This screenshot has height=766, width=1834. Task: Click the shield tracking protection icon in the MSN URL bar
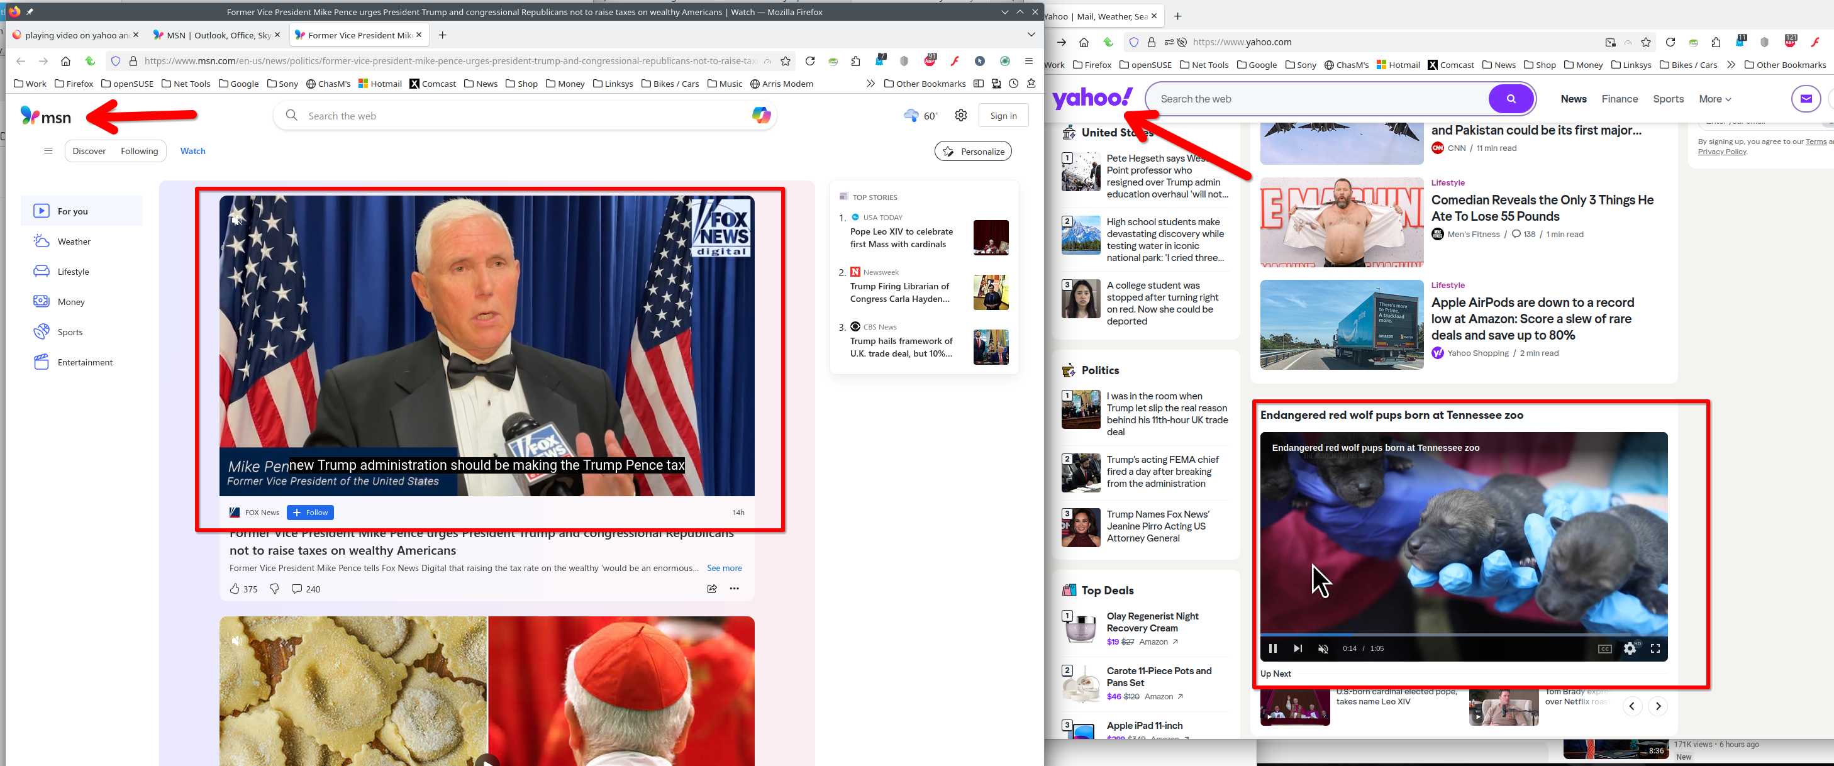116,61
